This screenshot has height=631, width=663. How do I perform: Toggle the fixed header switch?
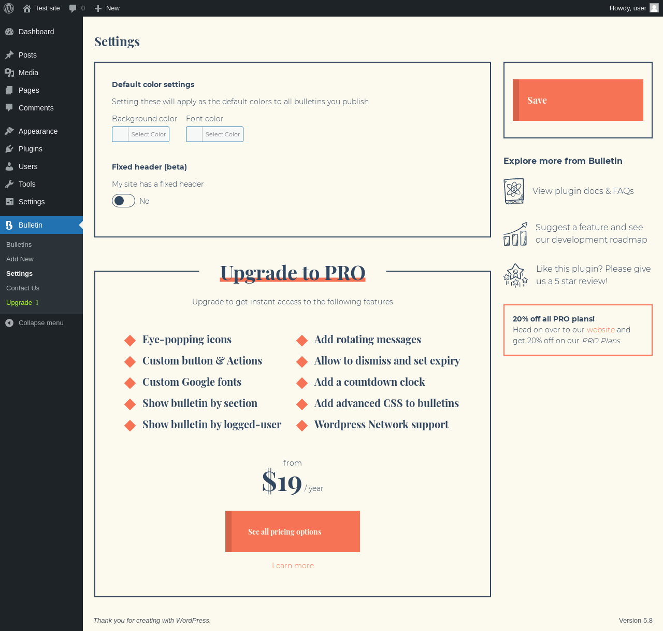pyautogui.click(x=123, y=201)
